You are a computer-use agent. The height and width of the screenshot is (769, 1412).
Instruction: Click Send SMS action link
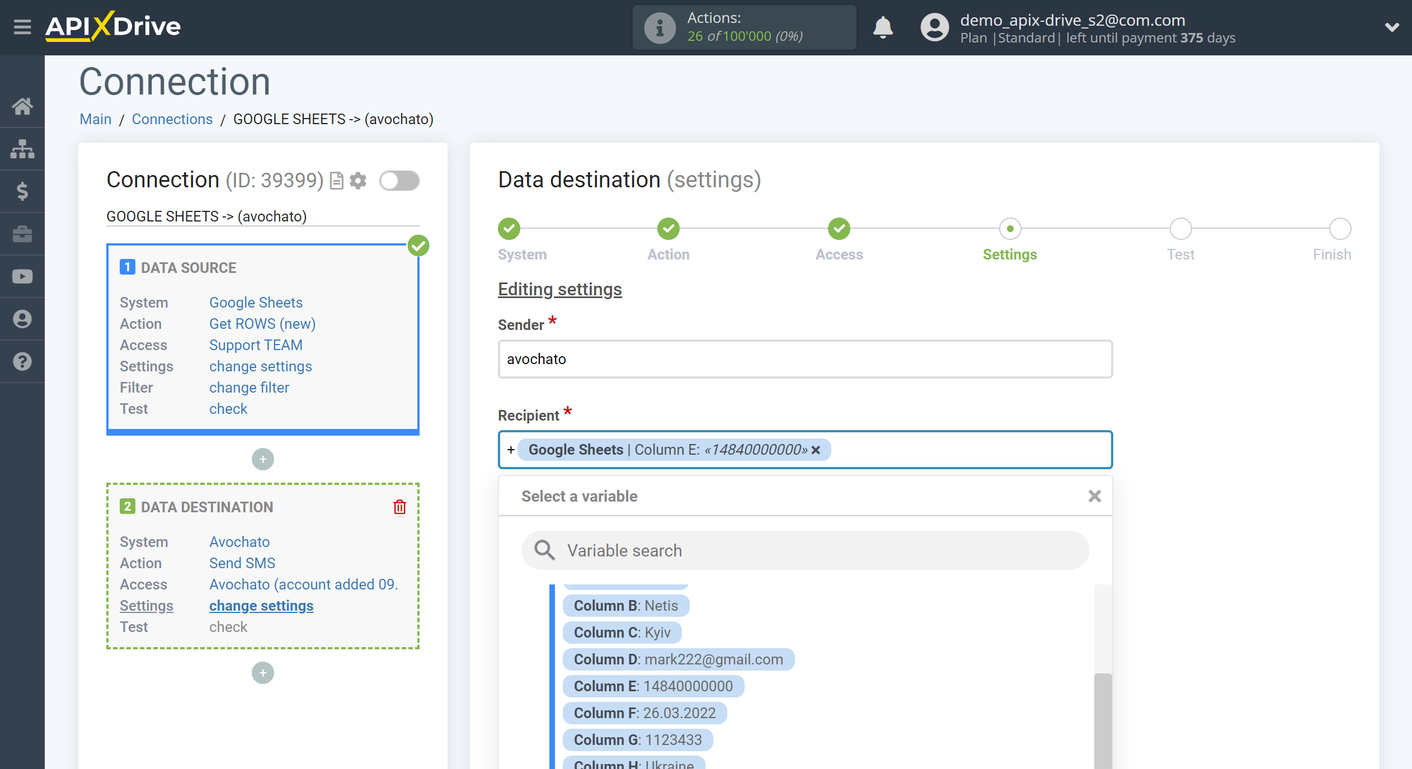tap(242, 563)
